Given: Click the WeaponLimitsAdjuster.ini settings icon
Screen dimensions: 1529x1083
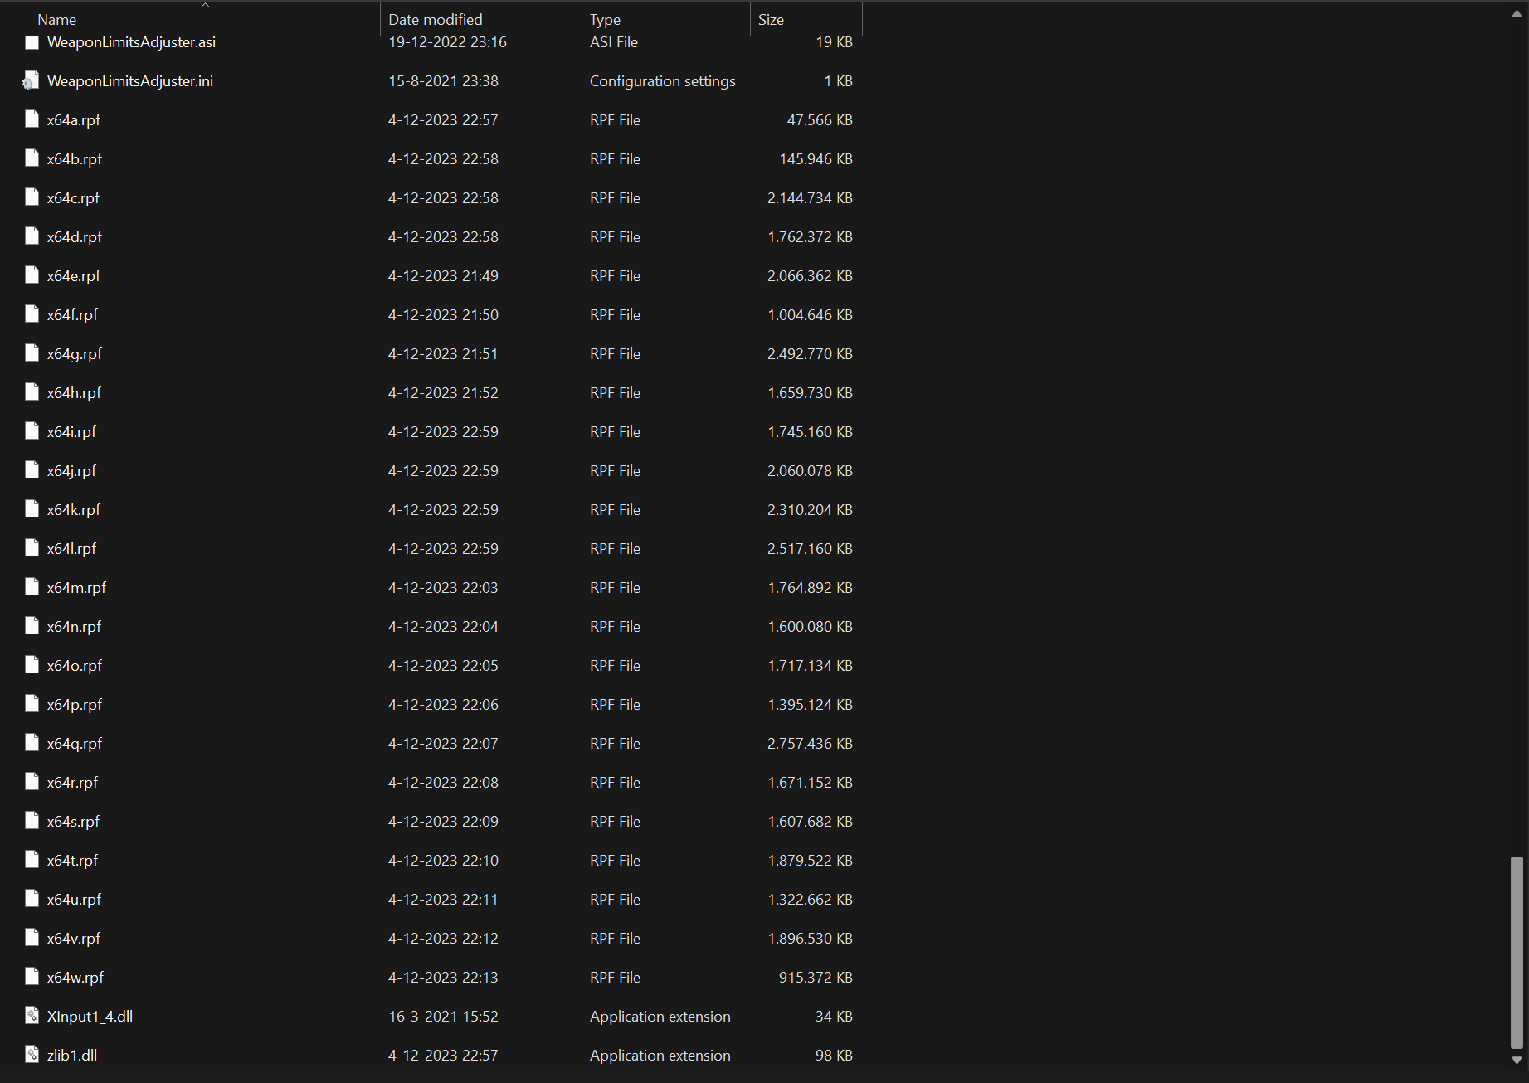Looking at the screenshot, I should click(x=32, y=81).
